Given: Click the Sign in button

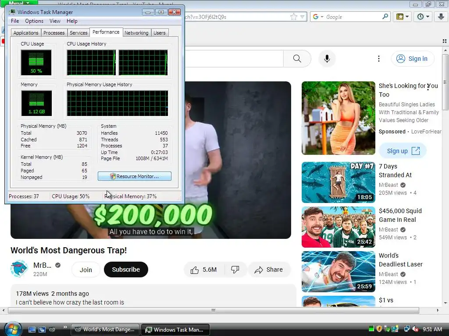Looking at the screenshot, I should (x=412, y=59).
